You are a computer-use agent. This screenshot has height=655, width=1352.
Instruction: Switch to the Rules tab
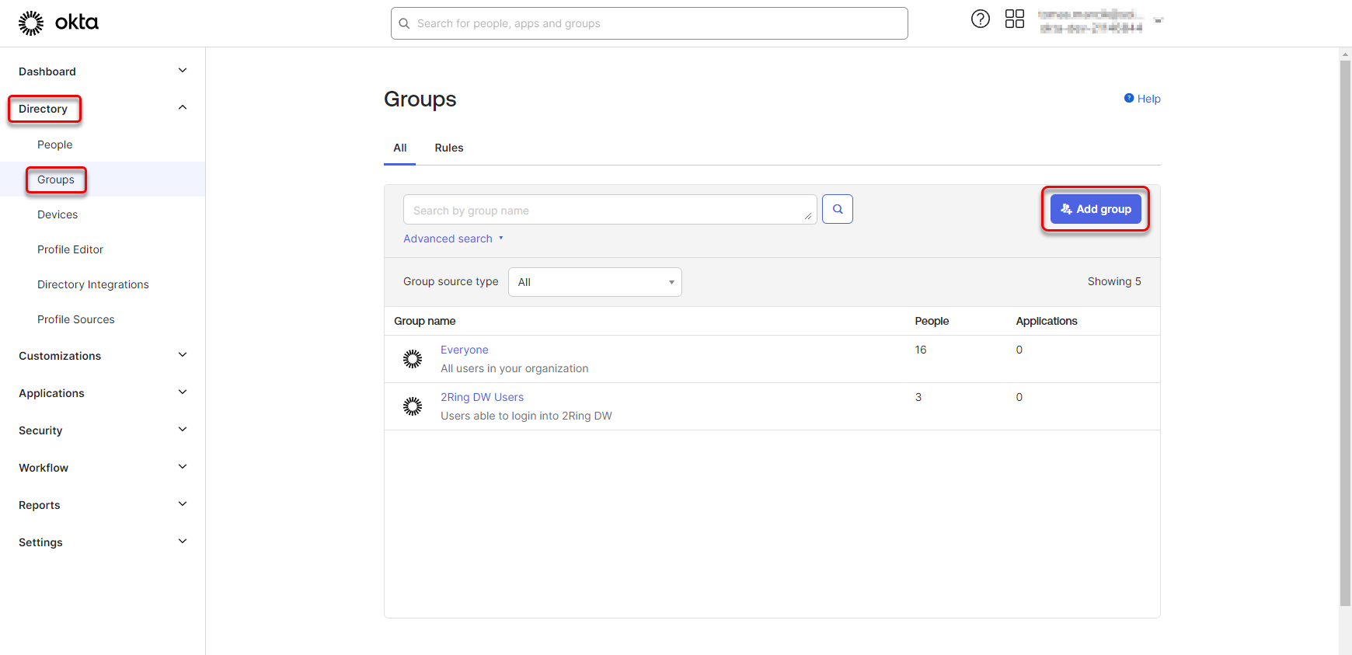point(448,148)
